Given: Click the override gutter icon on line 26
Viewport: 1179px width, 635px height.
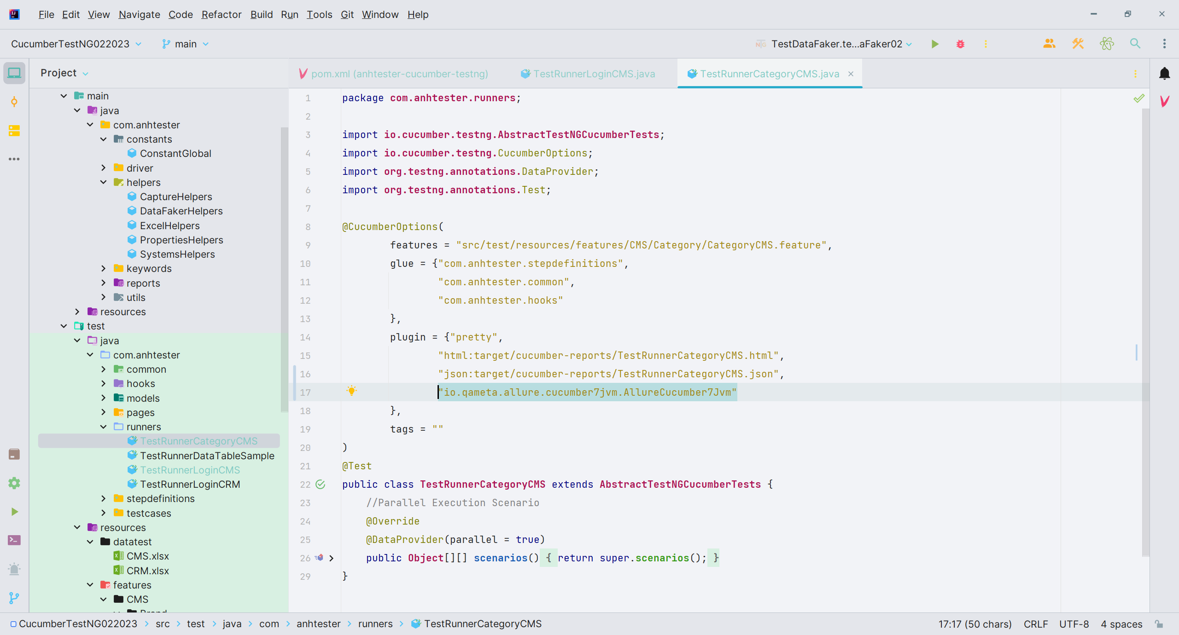Looking at the screenshot, I should coord(319,558).
